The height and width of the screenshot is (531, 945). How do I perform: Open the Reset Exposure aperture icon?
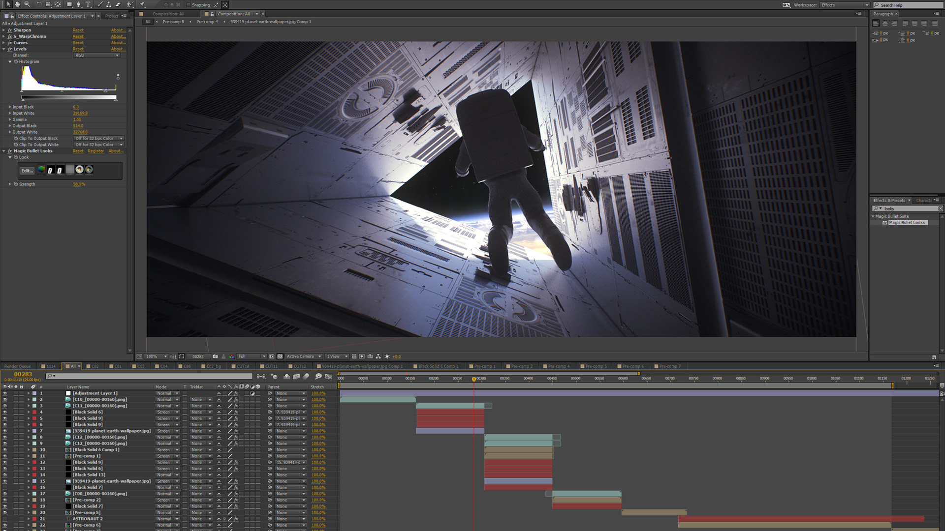click(387, 356)
